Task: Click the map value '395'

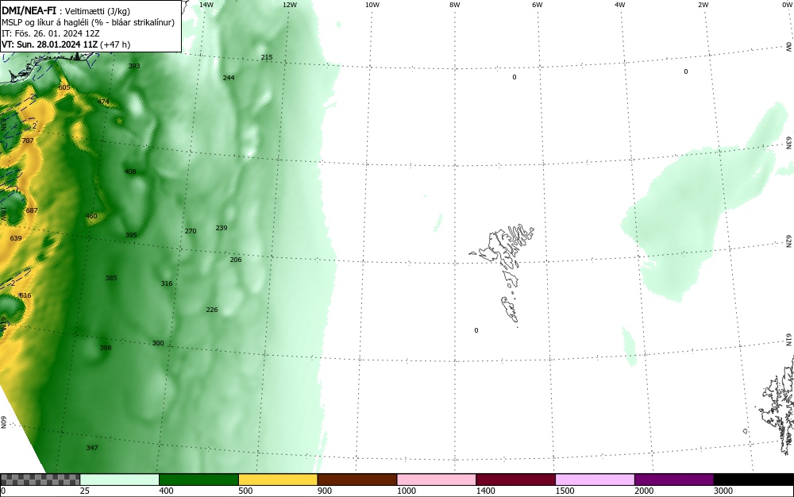Action: (131, 235)
